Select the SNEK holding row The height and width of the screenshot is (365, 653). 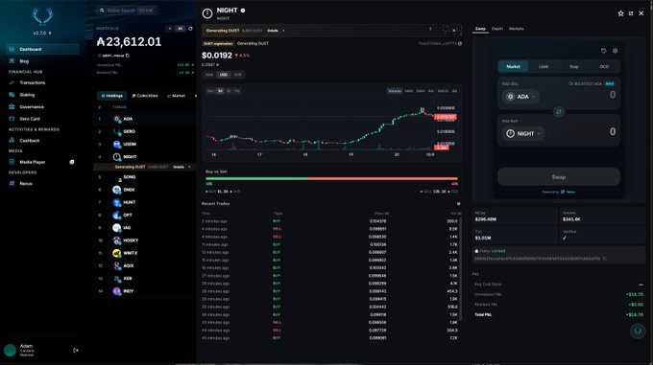(x=144, y=190)
